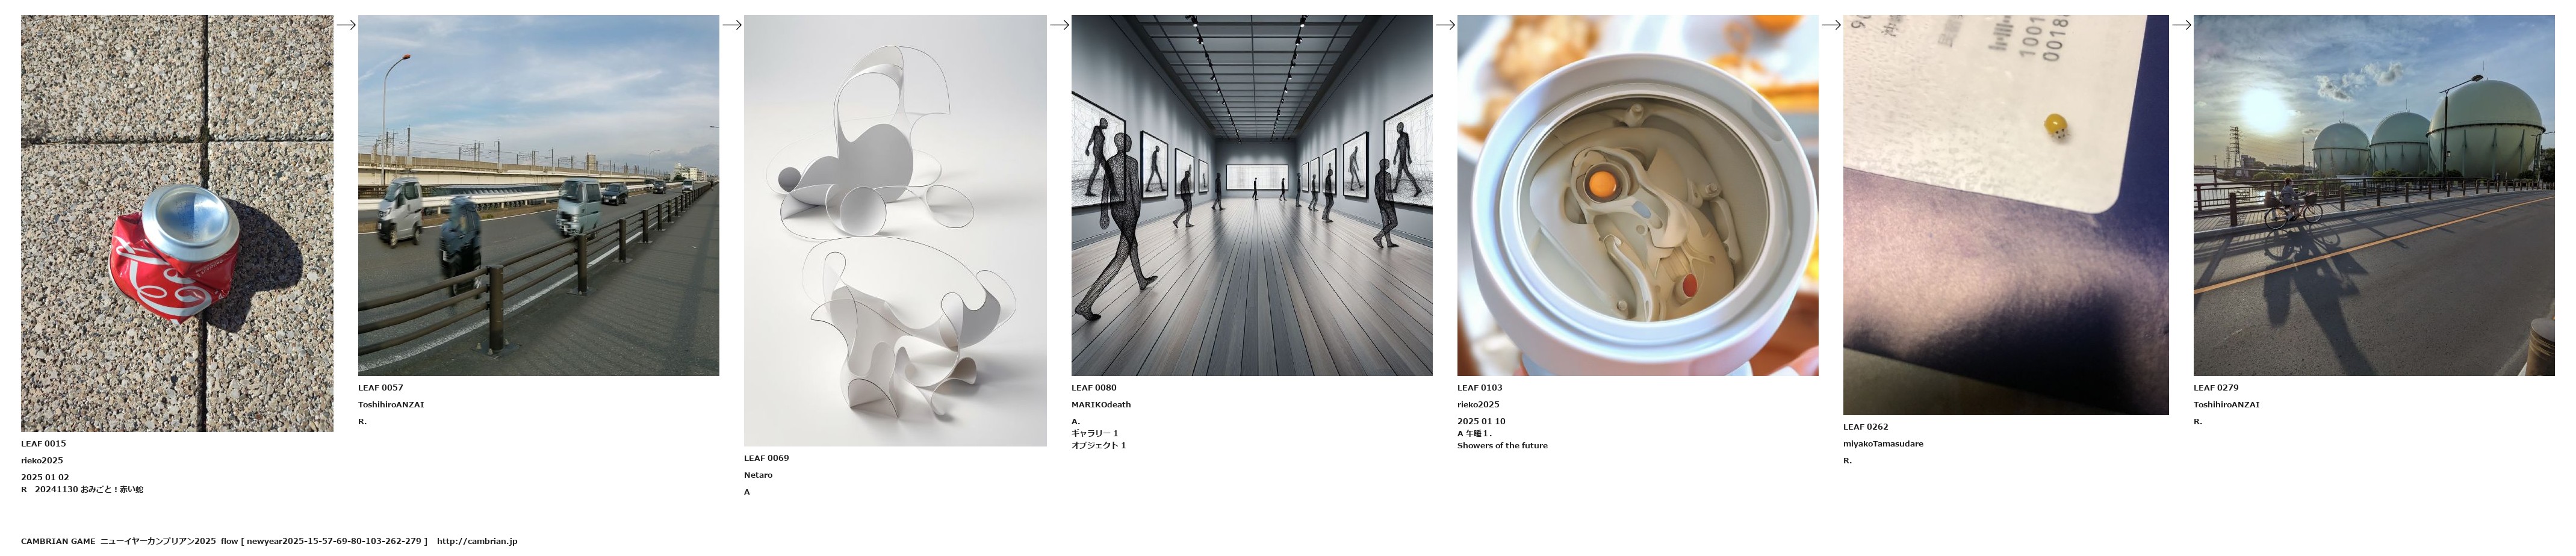Screen dimensions: 2576x556
Task: Open the white cup with orange dot image
Action: tap(1638, 195)
